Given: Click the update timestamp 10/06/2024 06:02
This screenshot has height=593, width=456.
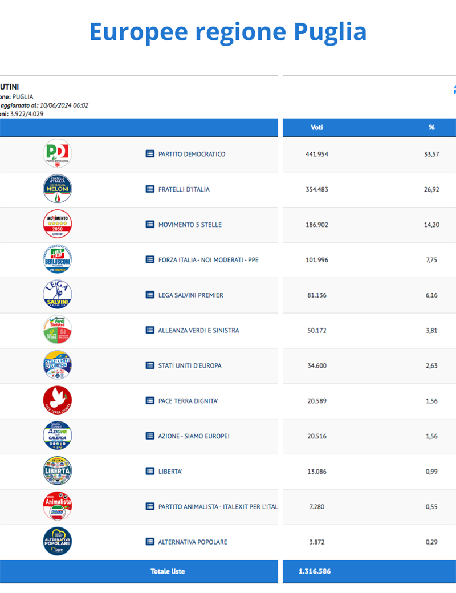Looking at the screenshot, I should pyautogui.click(x=64, y=105).
